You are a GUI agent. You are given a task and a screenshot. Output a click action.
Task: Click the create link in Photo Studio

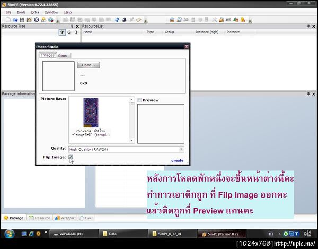click(x=177, y=161)
